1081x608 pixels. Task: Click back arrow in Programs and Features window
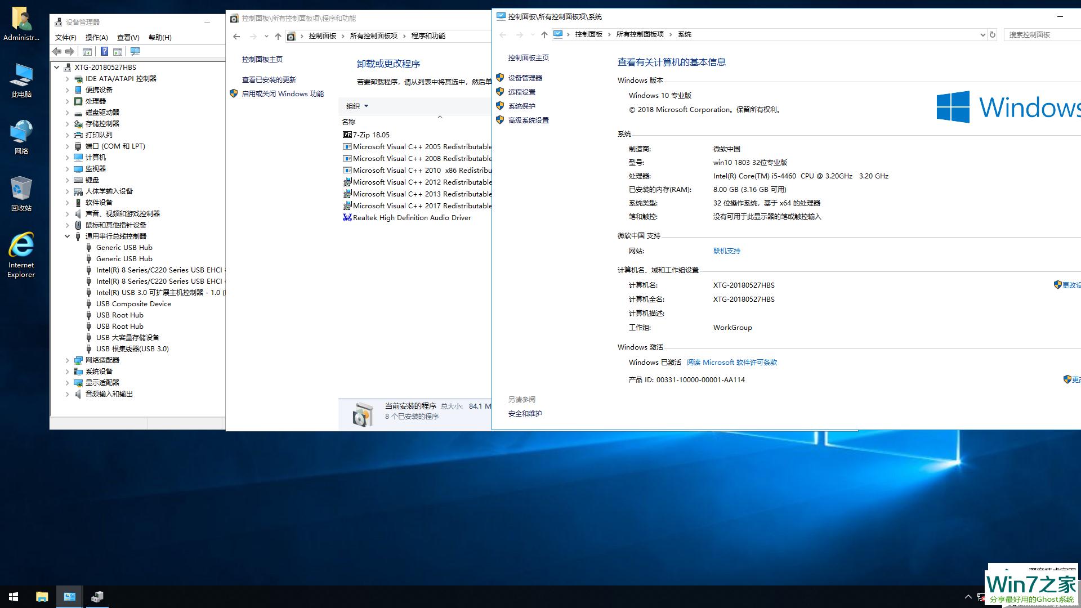point(236,36)
